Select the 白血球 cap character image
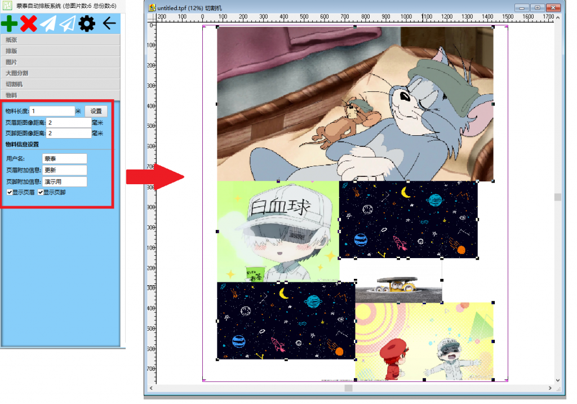 pyautogui.click(x=278, y=232)
